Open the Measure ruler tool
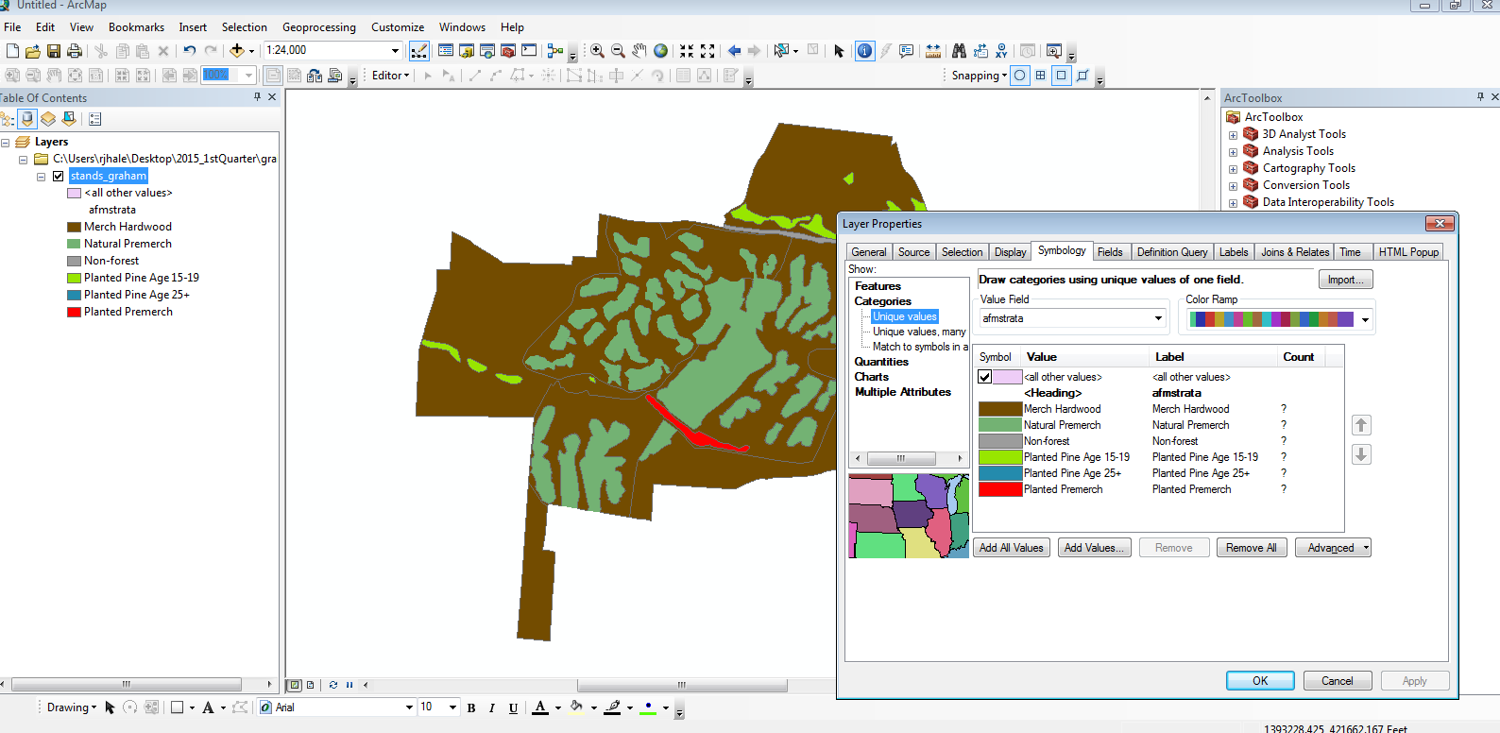Viewport: 1500px width, 733px height. click(x=933, y=51)
